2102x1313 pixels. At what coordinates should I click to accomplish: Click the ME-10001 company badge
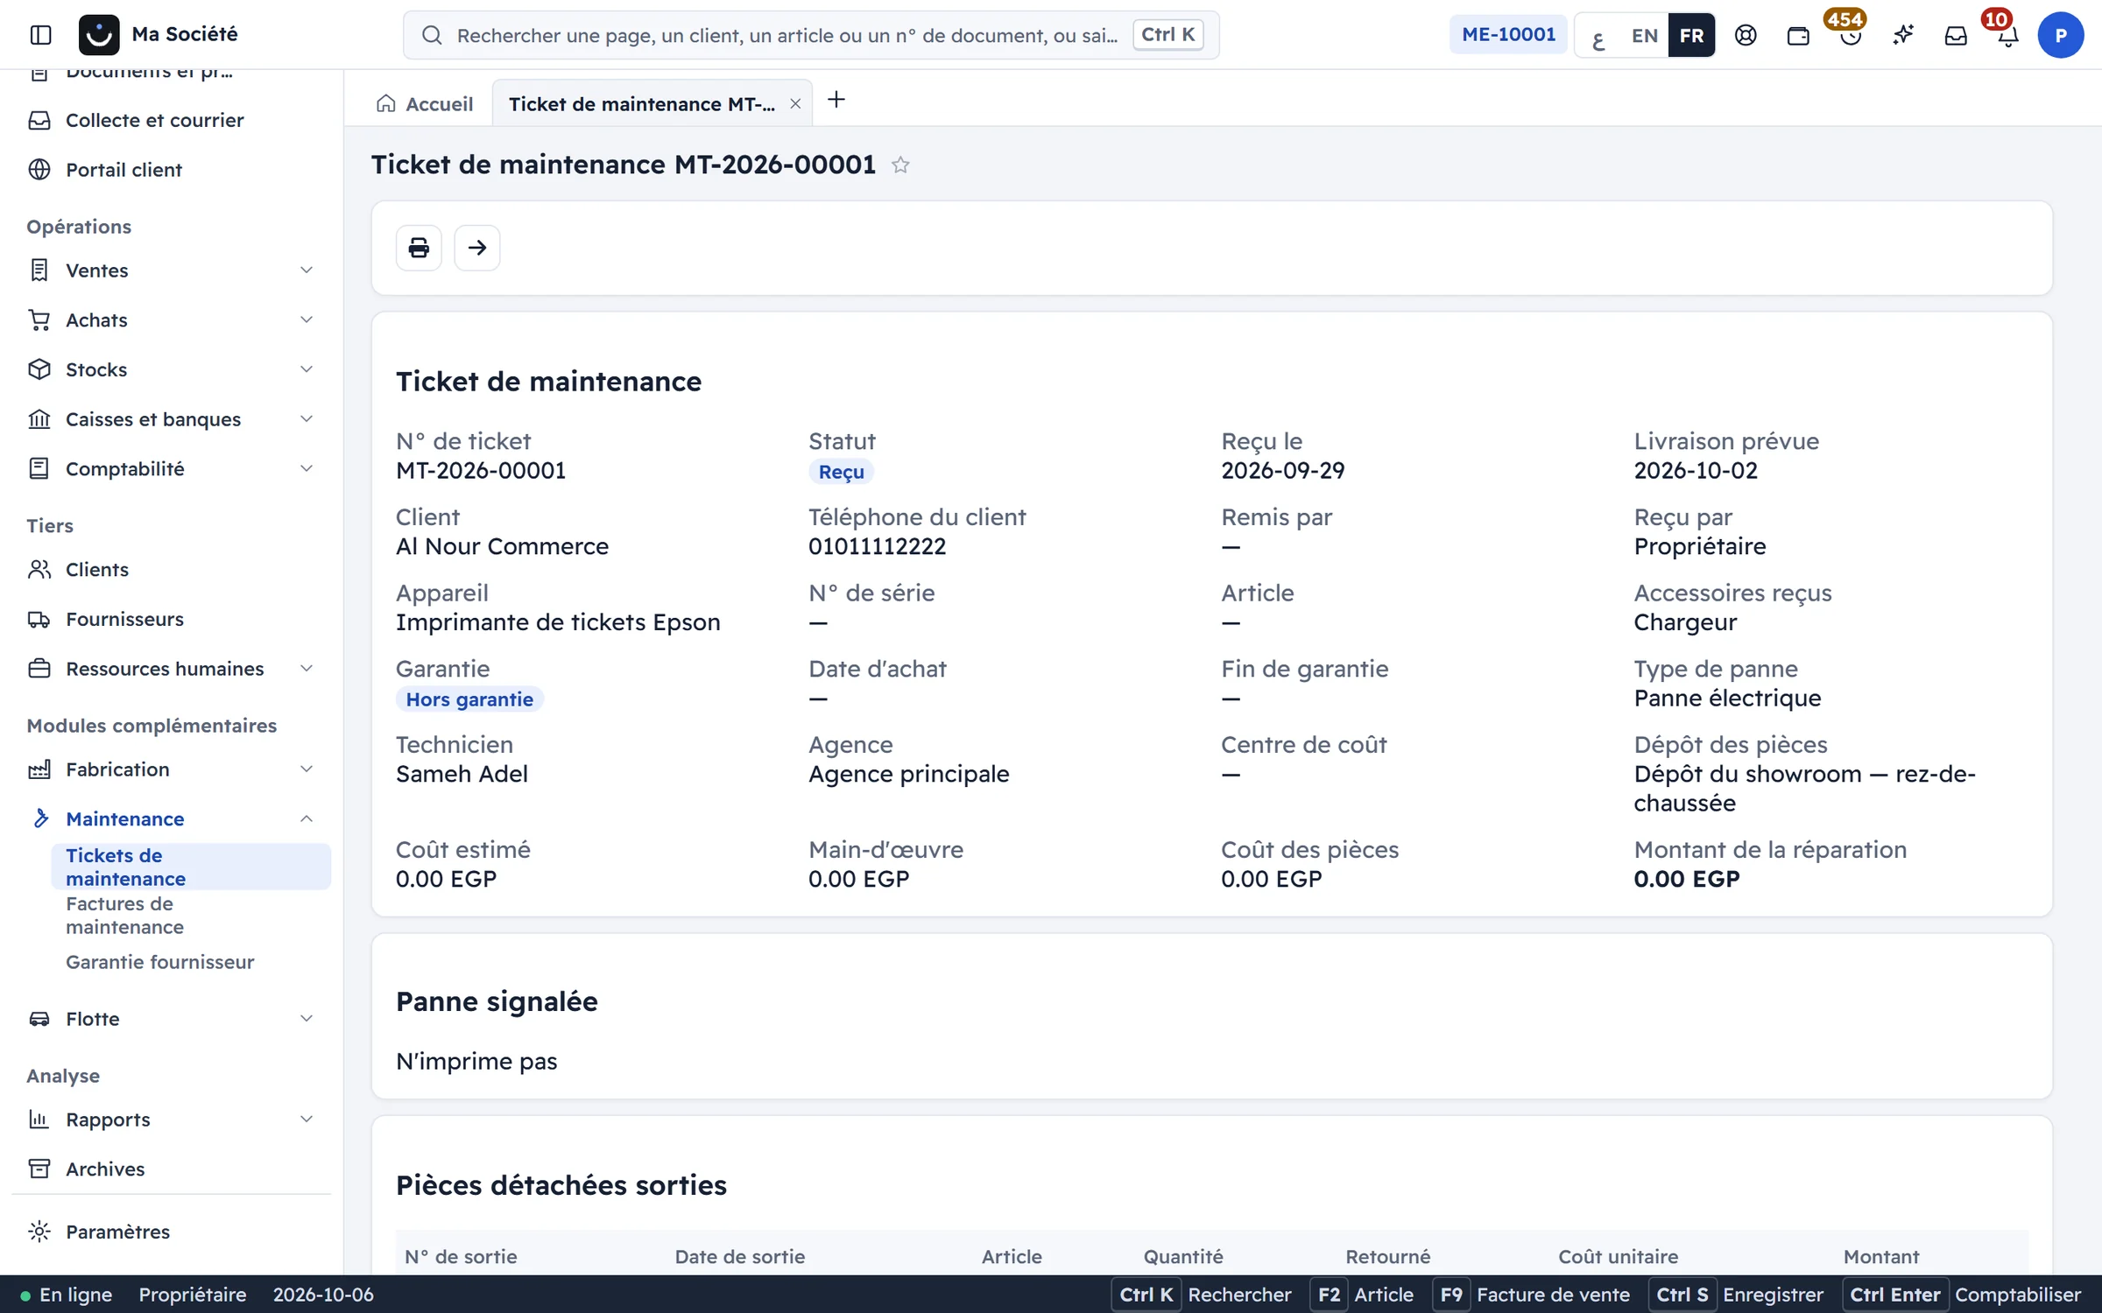(1508, 35)
